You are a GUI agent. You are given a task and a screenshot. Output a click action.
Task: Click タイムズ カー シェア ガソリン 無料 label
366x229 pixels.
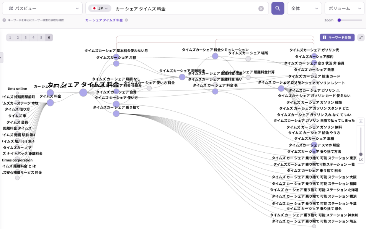point(314,127)
